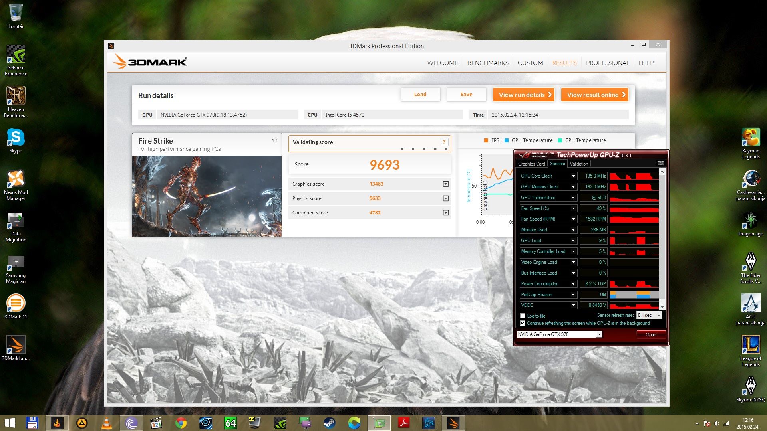Open the HELP tab in 3DMark
This screenshot has width=767, height=431.
click(646, 63)
